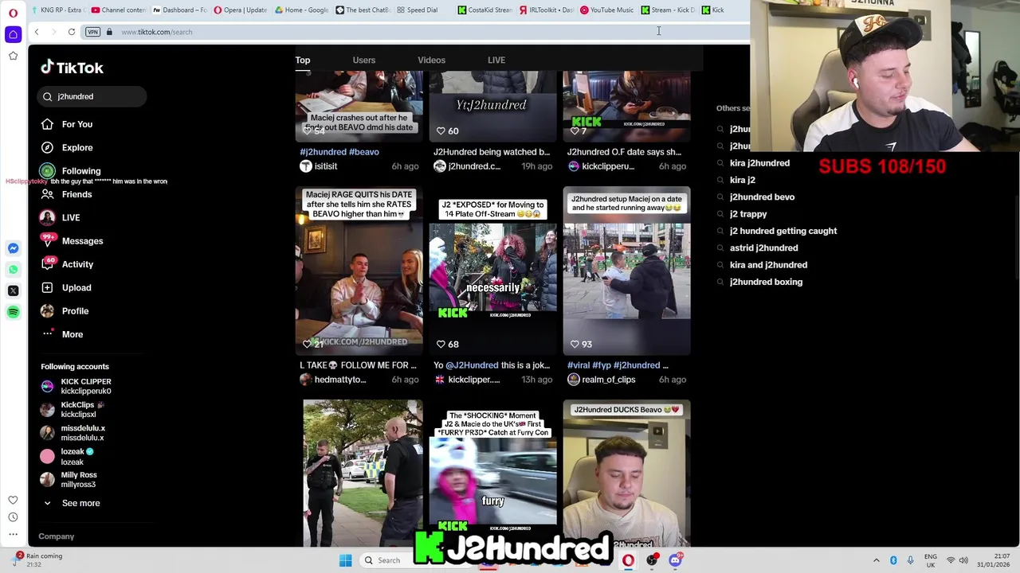Open the Windows Start menu

click(x=345, y=560)
